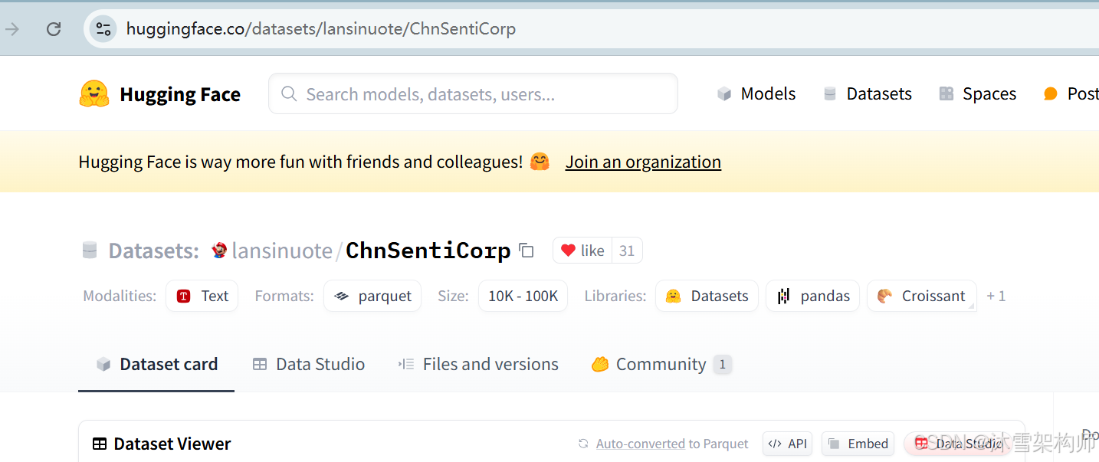The width and height of the screenshot is (1099, 462).
Task: Open the Models nav item
Action: pyautogui.click(x=756, y=94)
